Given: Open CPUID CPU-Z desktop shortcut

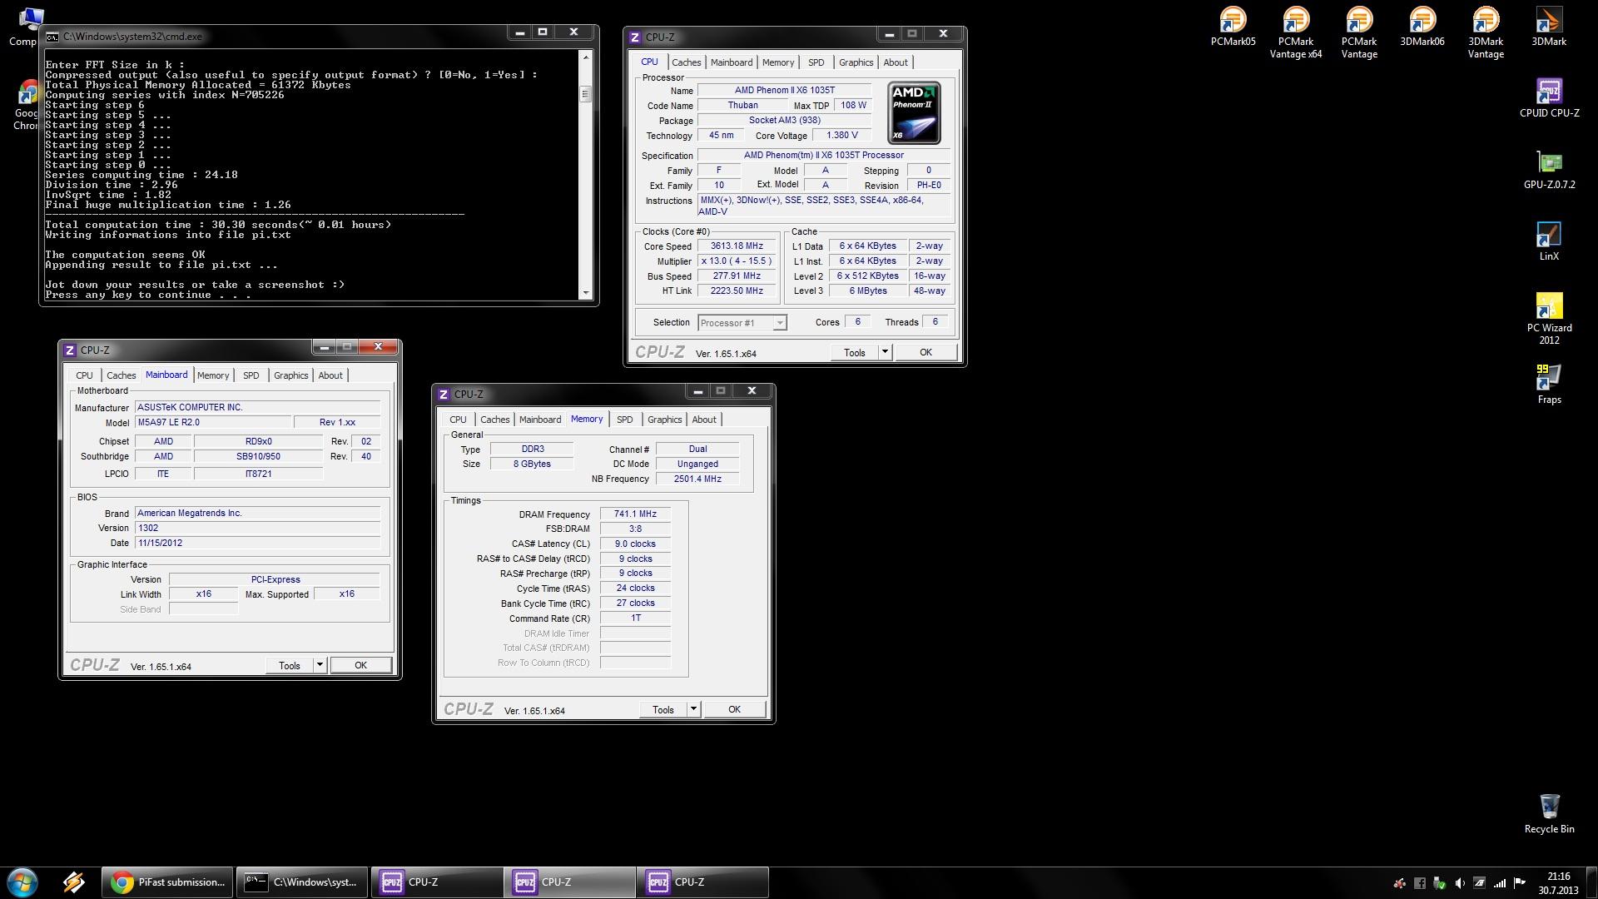Looking at the screenshot, I should point(1549,98).
